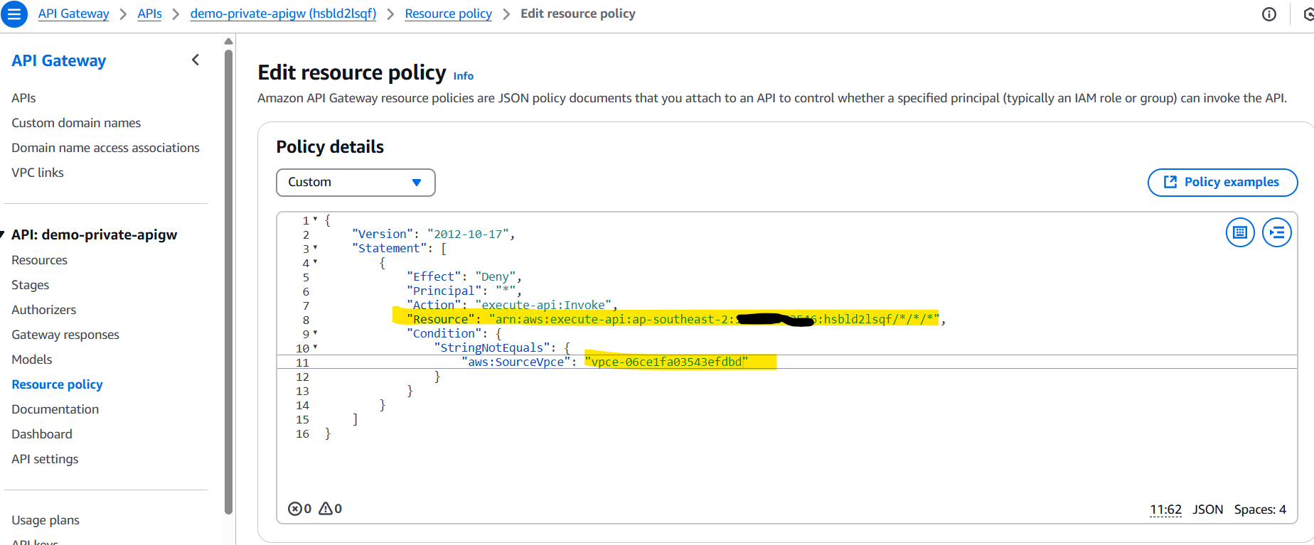Click the API Gateway sidebar title
Image resolution: width=1314 pixels, height=545 pixels.
point(58,60)
